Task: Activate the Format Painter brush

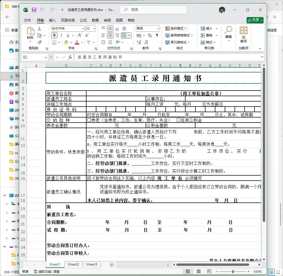Action: [x=39, y=42]
